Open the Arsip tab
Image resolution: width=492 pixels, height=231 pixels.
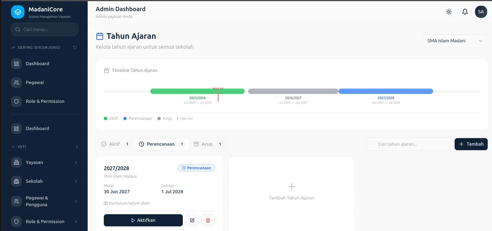[x=208, y=144]
